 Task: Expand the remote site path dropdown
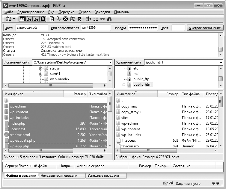click(x=221, y=63)
